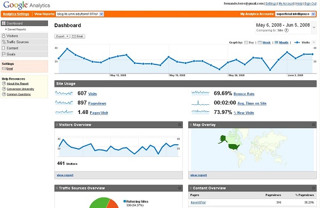320x208 pixels.
Task: Open the Content section
Action: [25, 48]
